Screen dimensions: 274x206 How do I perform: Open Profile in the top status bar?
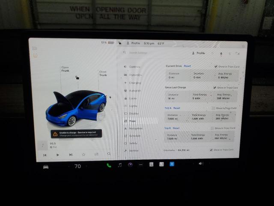click(133, 43)
